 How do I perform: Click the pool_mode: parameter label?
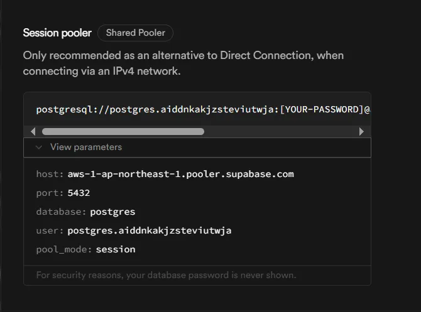[64, 249]
